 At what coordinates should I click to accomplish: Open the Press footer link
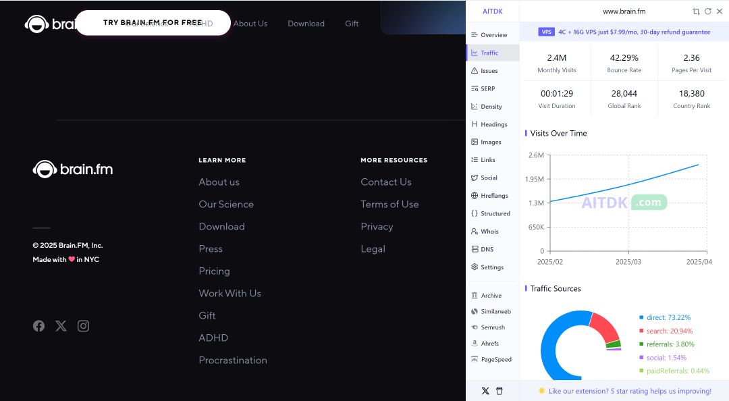coord(211,249)
